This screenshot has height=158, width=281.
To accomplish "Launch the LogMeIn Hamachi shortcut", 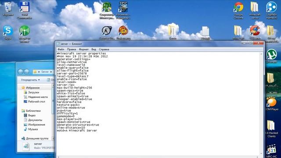I will [x=271, y=11].
